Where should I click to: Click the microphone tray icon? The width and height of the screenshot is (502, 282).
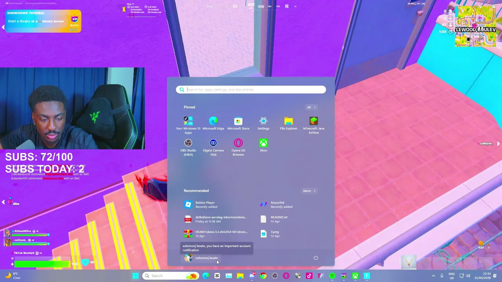click(442, 276)
